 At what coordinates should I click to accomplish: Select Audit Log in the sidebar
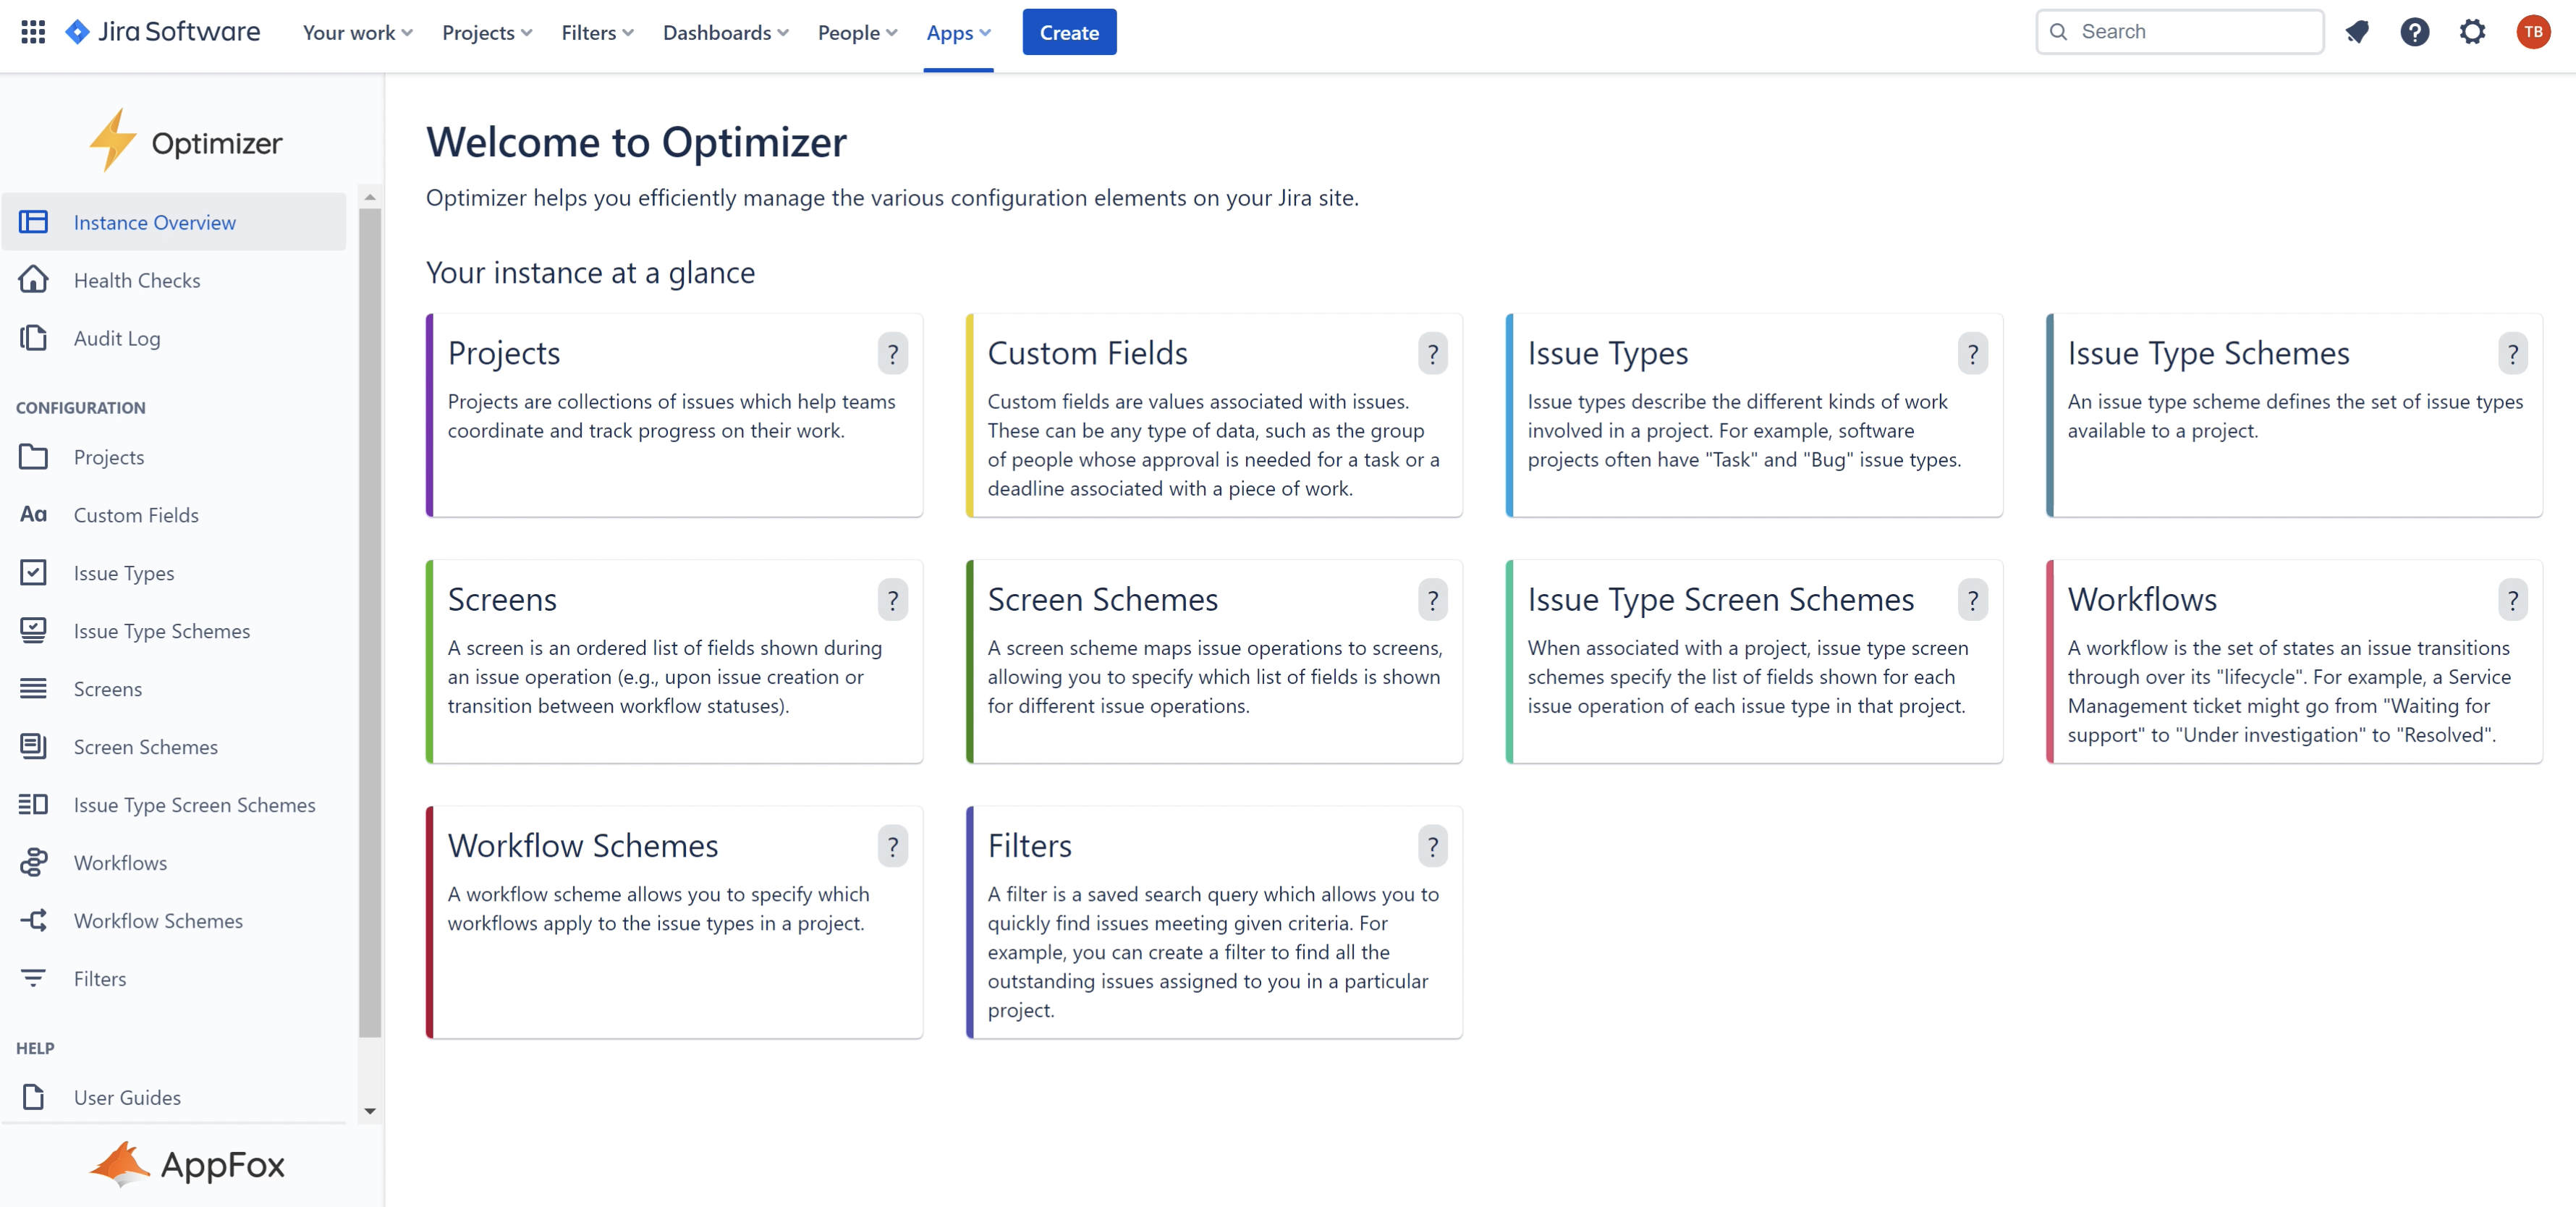tap(117, 338)
